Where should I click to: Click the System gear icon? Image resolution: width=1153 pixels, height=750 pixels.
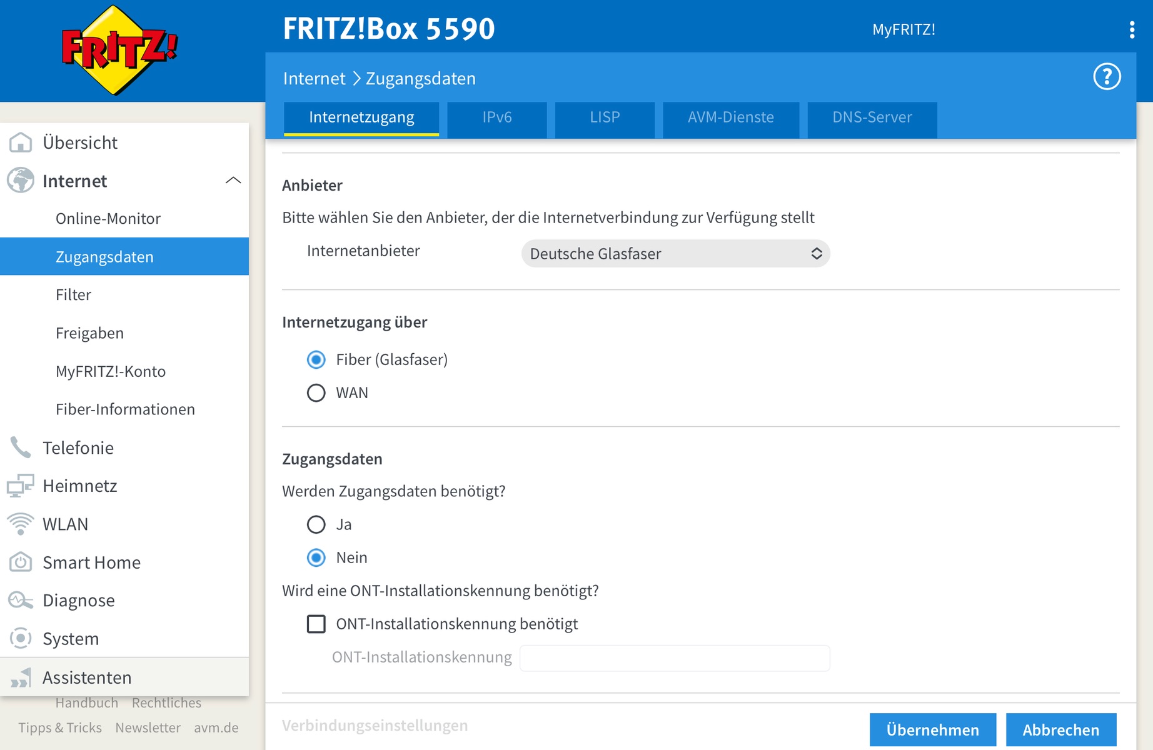point(21,638)
